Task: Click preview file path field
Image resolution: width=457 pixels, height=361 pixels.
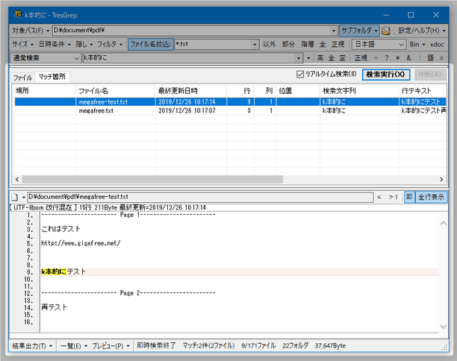Action: tap(200, 197)
